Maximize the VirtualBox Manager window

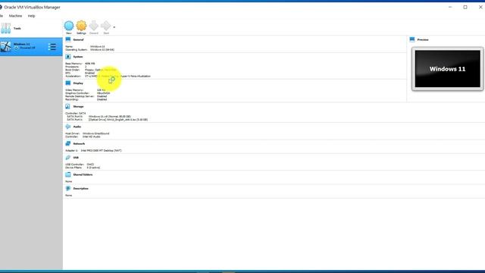pos(465,7)
